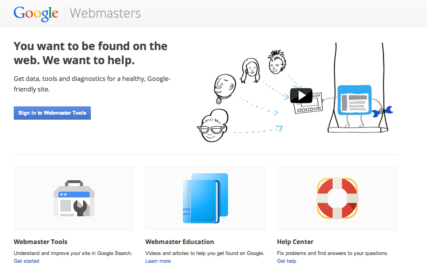Click 'Videos and articles to help' description
Screen dimensions: 427x280
click(205, 253)
